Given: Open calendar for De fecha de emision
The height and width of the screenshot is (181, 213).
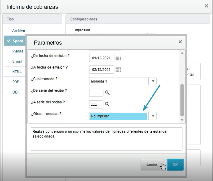Looking at the screenshot, I should pos(118,58).
